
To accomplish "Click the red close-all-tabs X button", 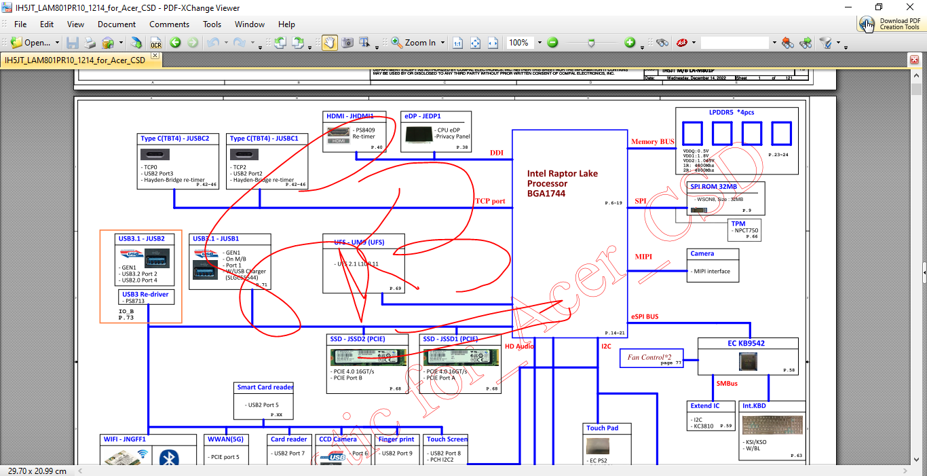I will pos(913,60).
